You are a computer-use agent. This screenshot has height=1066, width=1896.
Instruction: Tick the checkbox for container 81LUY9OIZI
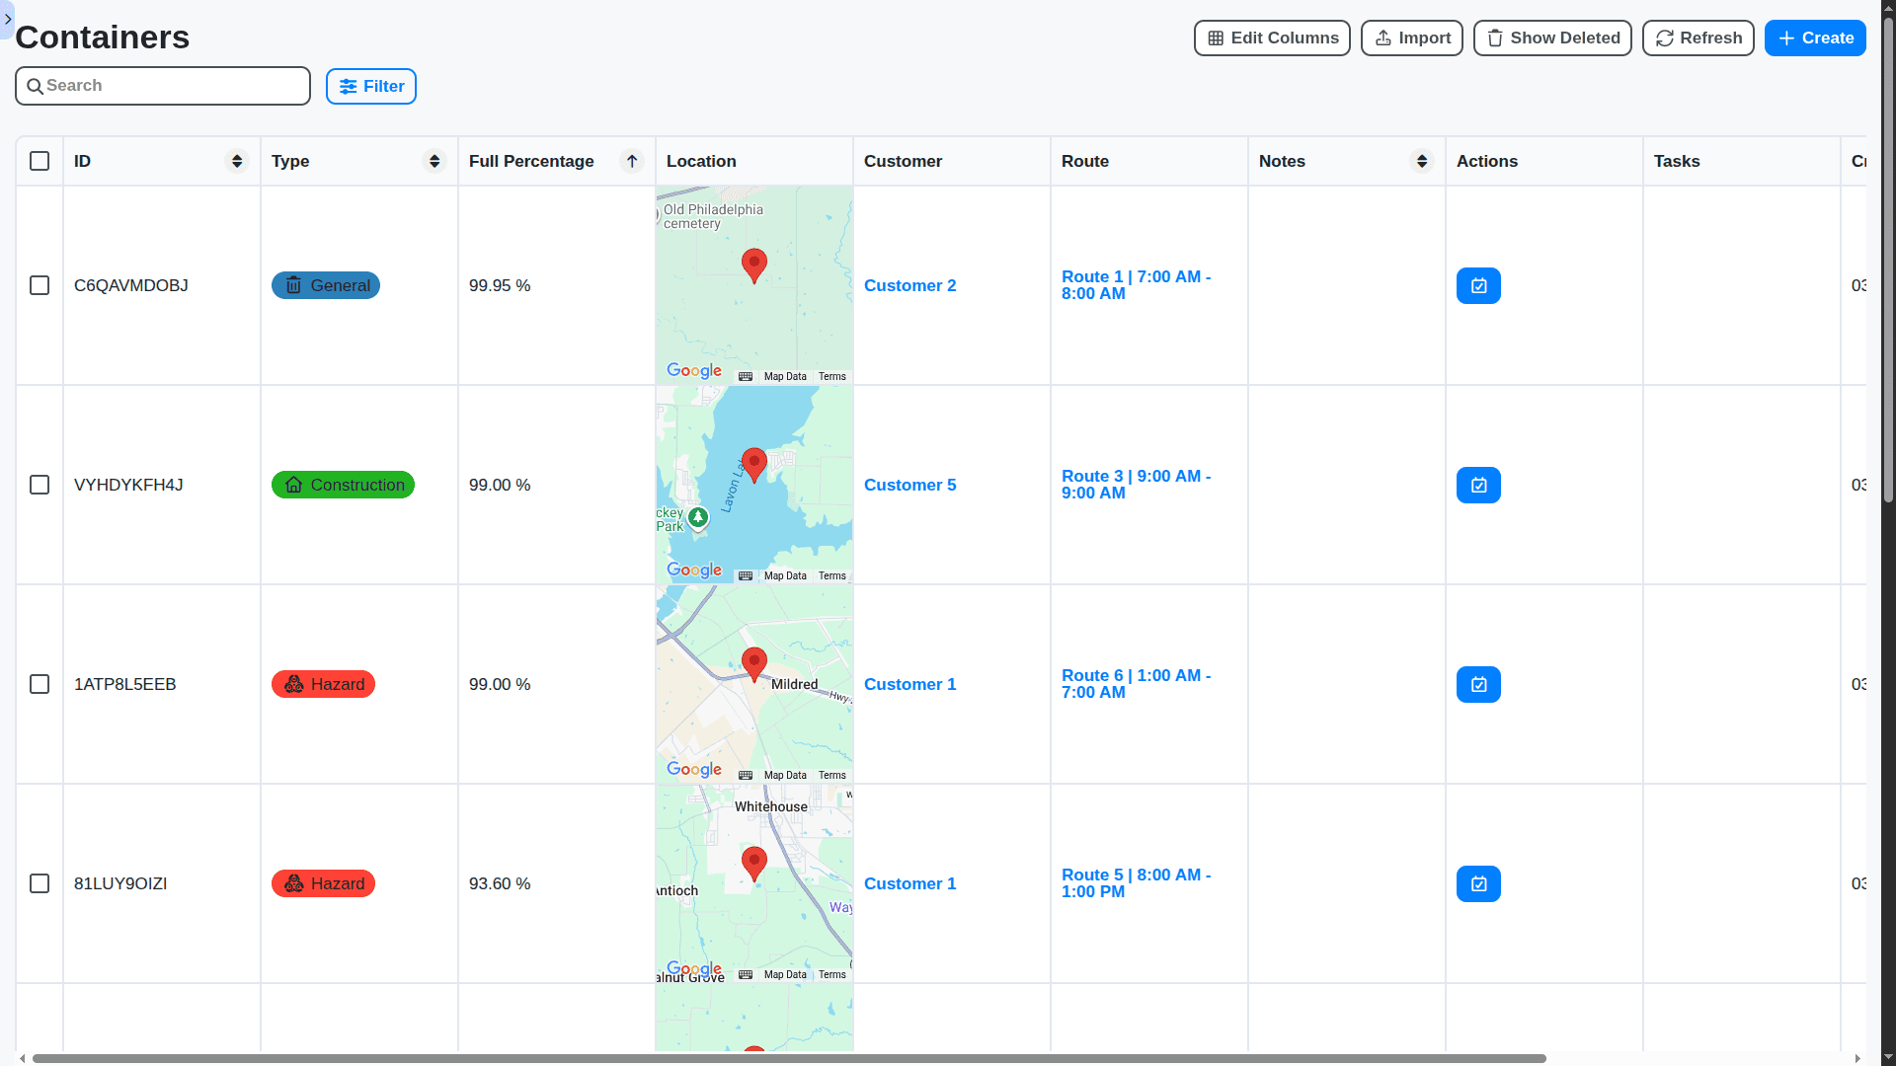39,883
